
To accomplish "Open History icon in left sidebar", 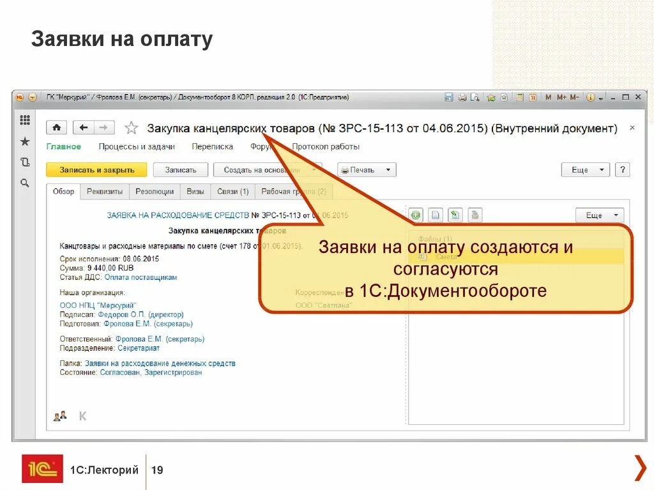I will click(x=25, y=162).
